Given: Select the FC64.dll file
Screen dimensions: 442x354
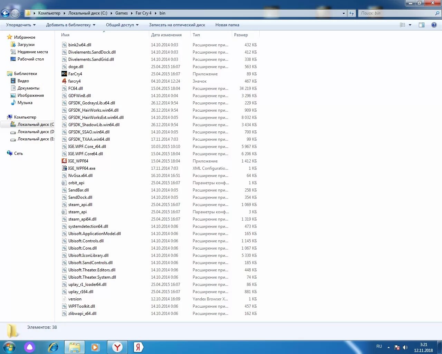Looking at the screenshot, I should pyautogui.click(x=76, y=88).
